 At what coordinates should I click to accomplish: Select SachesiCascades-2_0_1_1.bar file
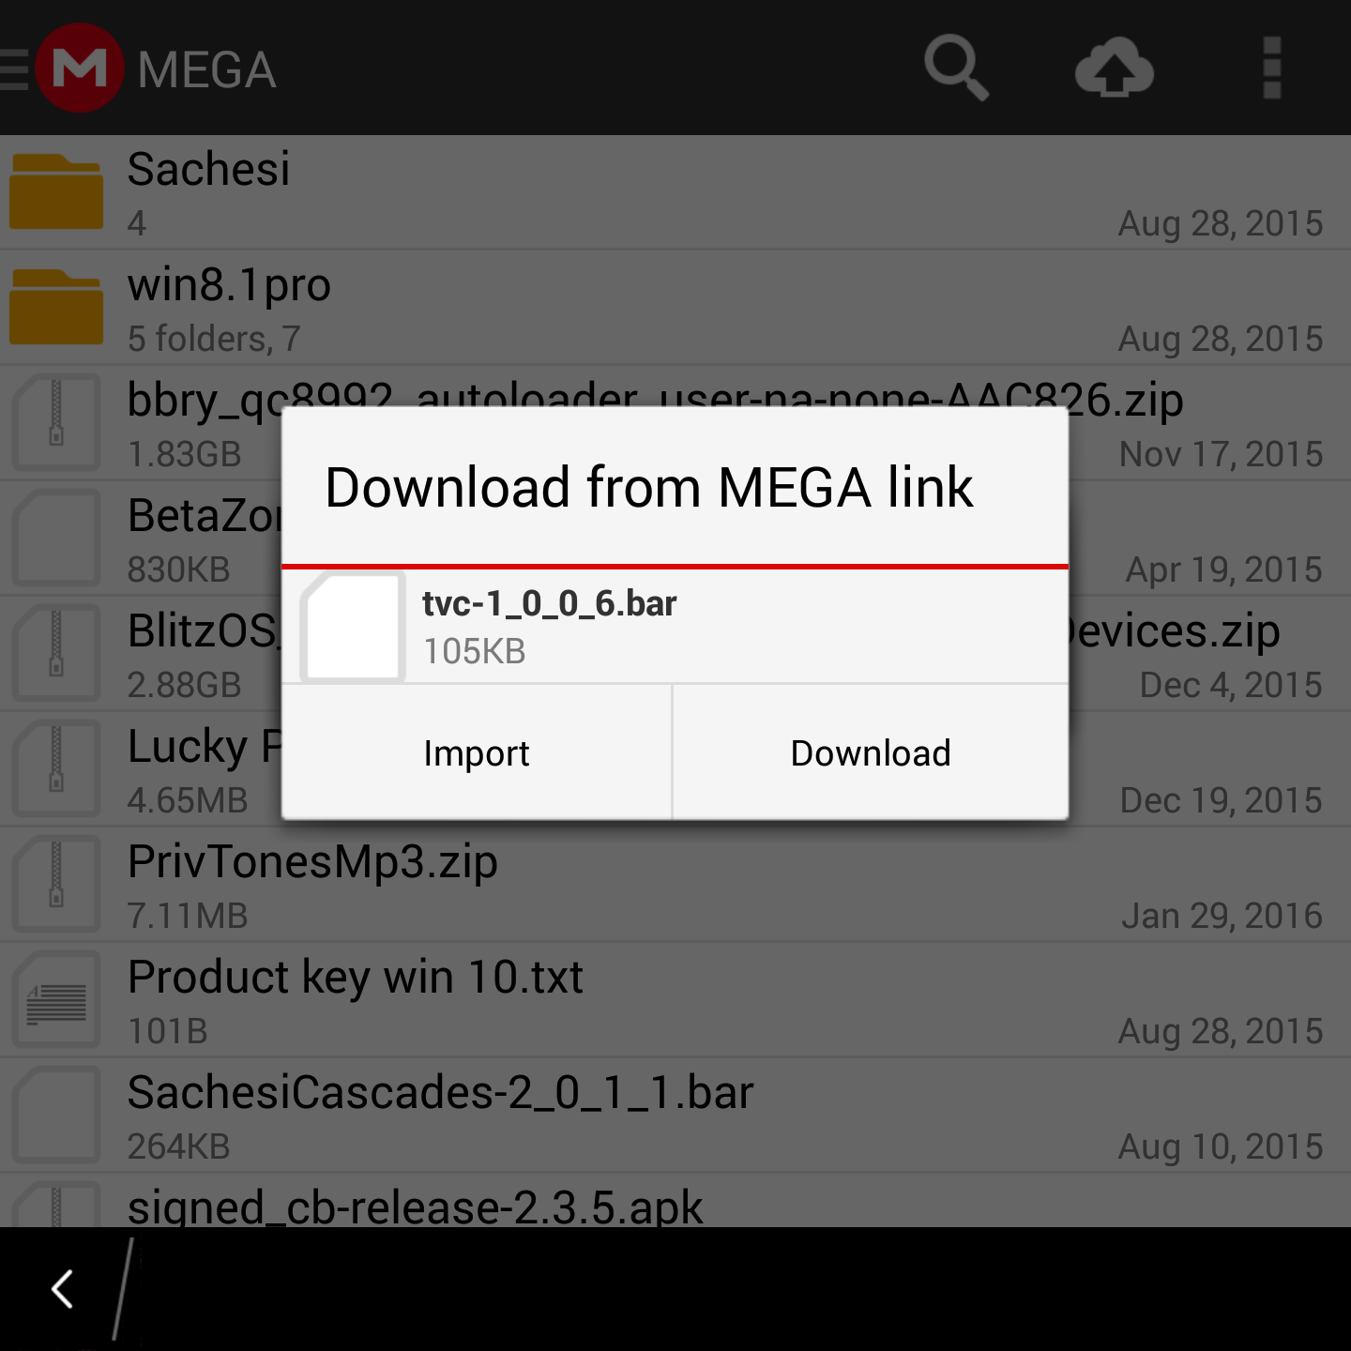pyautogui.click(x=675, y=1115)
